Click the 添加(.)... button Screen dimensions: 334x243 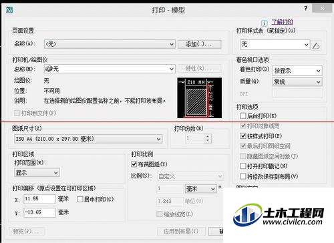(199, 44)
